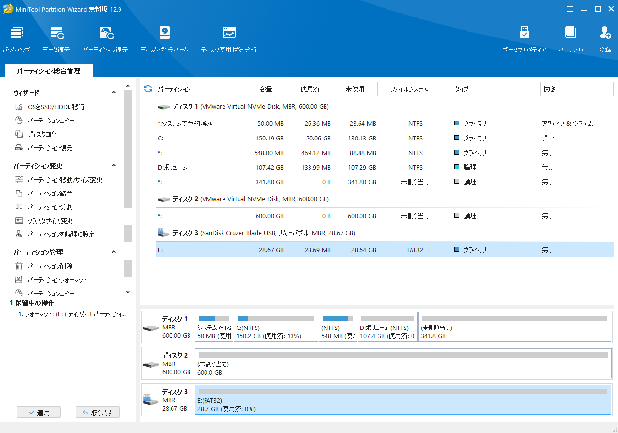Click the ディスク 2 header row

tap(385, 199)
